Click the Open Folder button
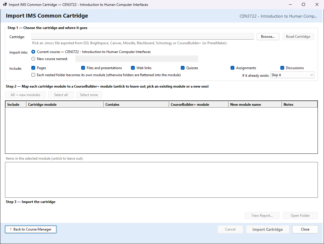324x244 pixels. coord(300,216)
